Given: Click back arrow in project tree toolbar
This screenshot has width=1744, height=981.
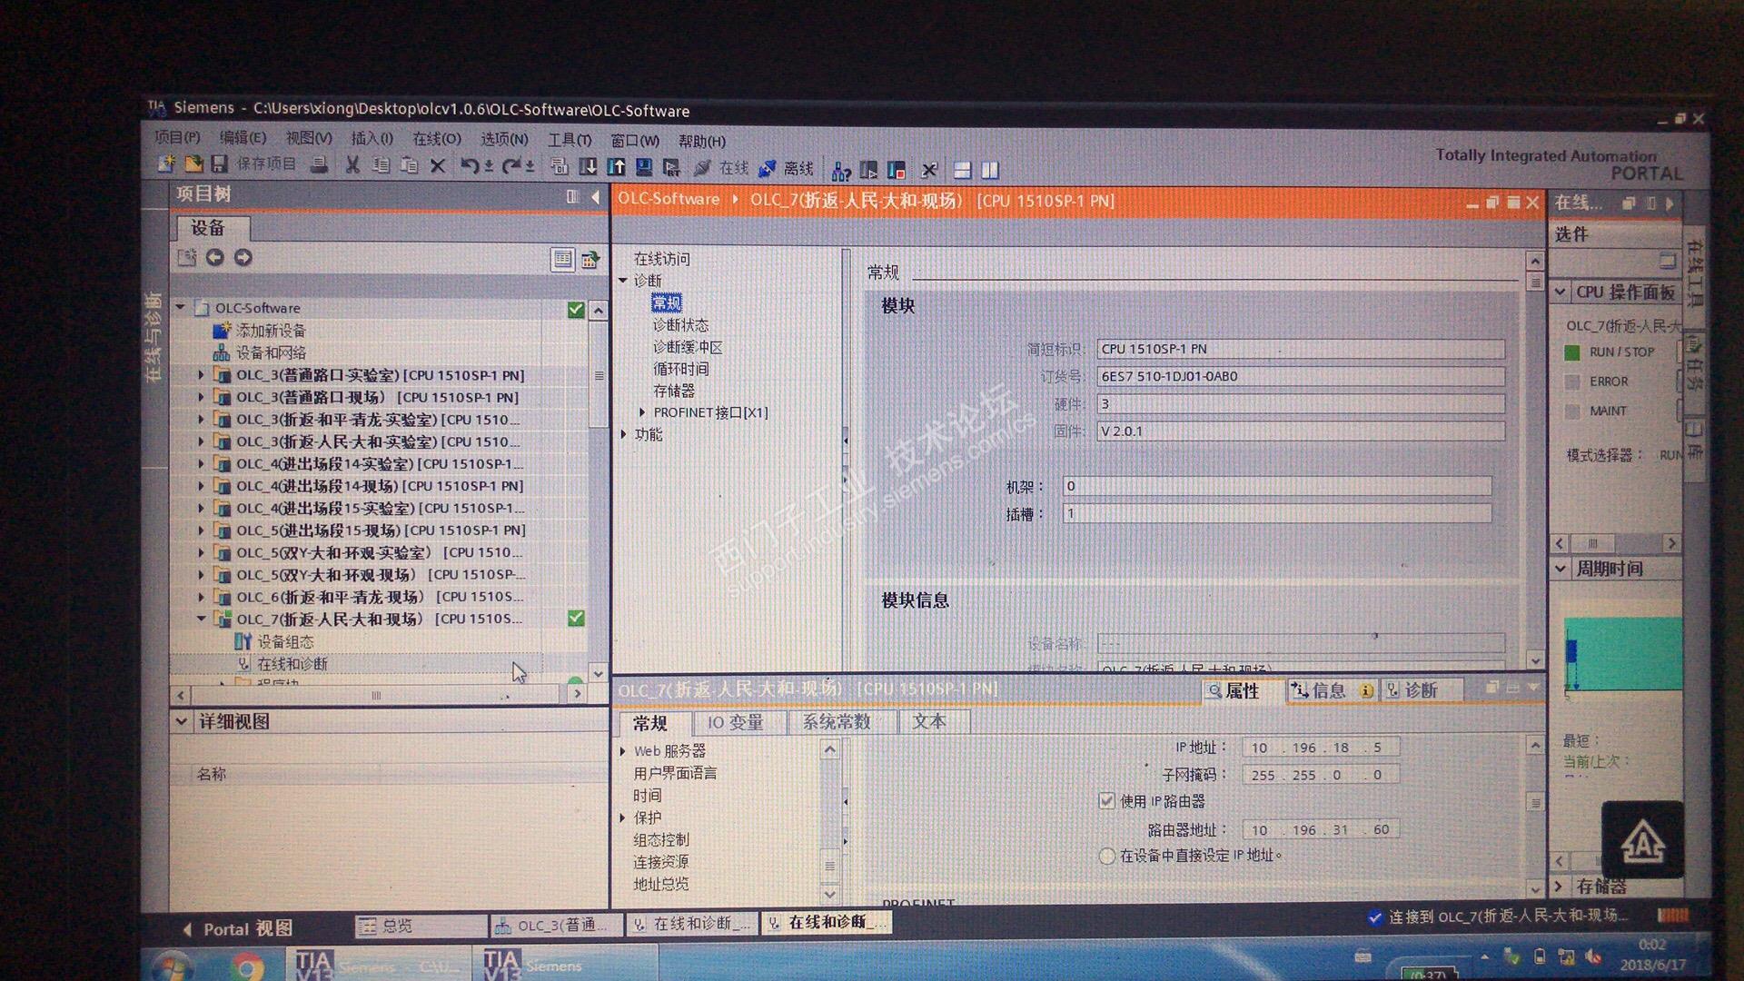Looking at the screenshot, I should click(x=214, y=258).
